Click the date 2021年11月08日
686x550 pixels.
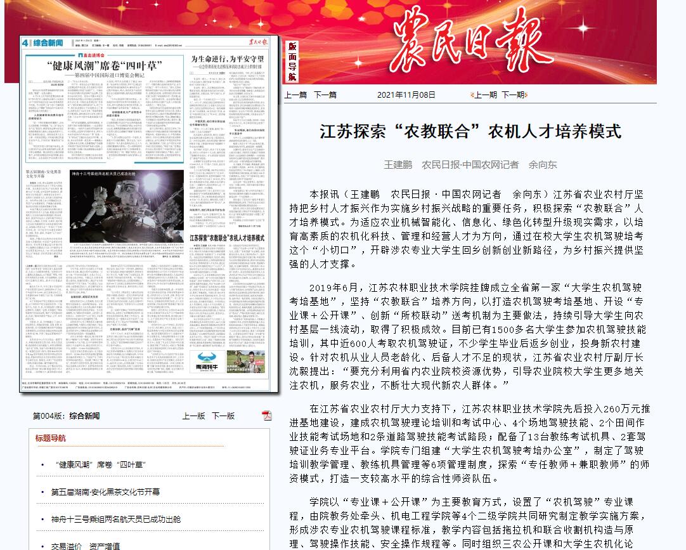tap(406, 95)
